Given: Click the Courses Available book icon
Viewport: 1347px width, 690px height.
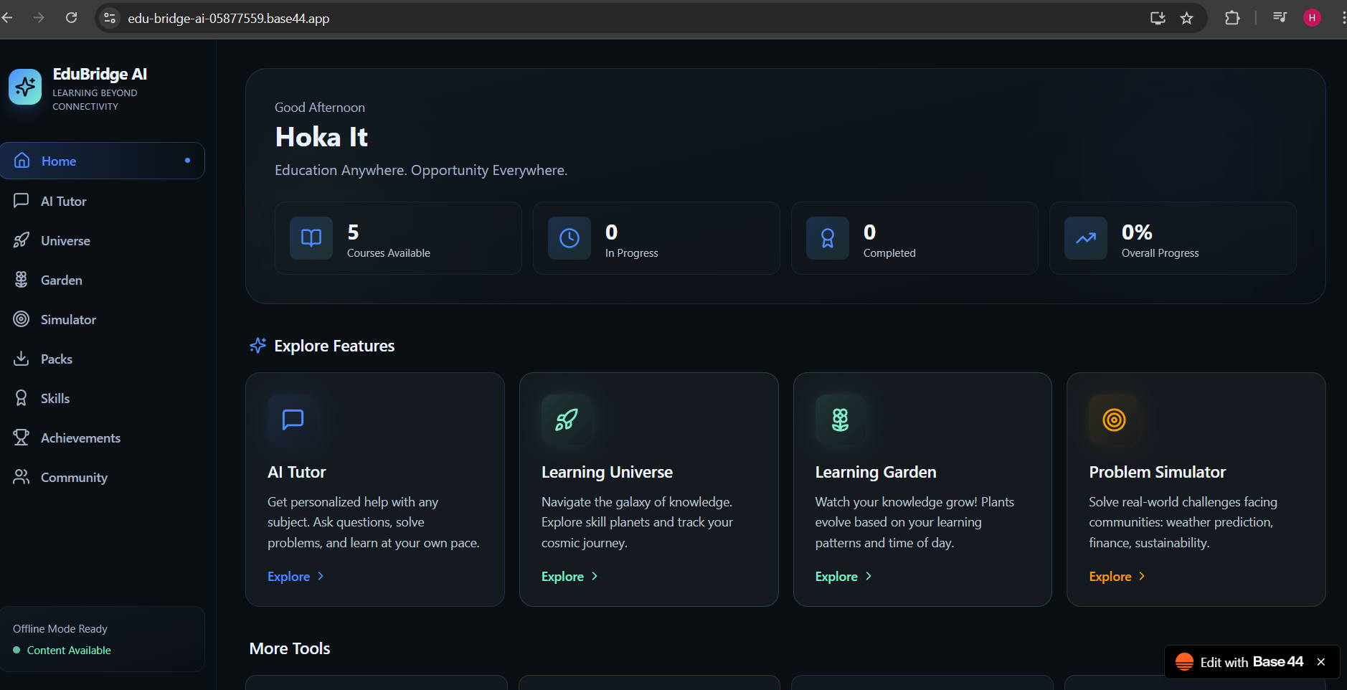Looking at the screenshot, I should pyautogui.click(x=311, y=238).
